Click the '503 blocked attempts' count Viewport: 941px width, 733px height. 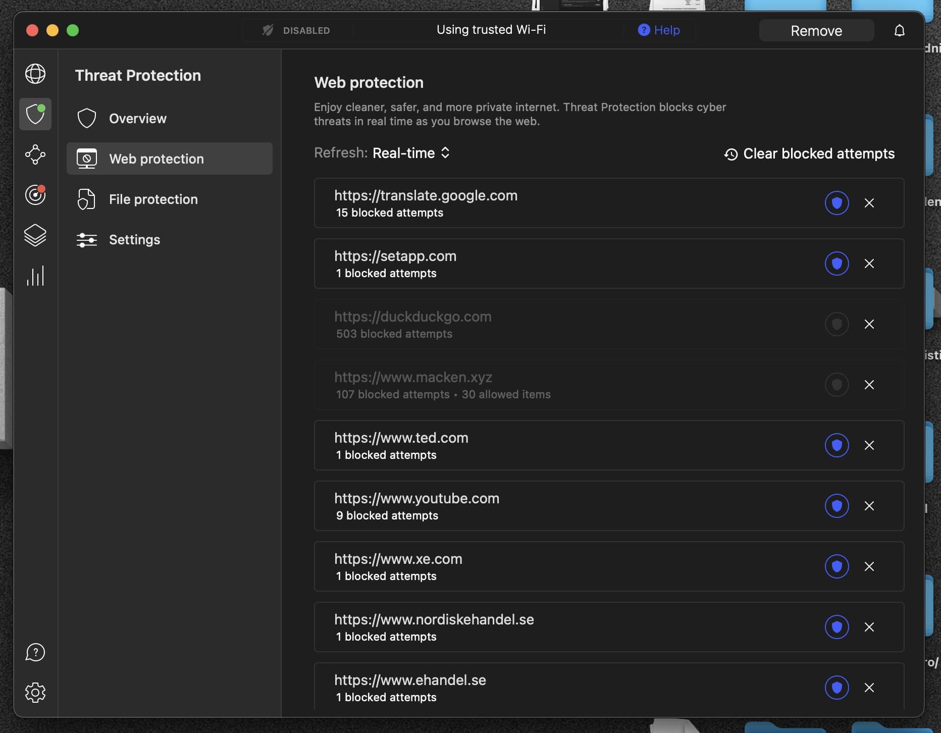pyautogui.click(x=394, y=334)
